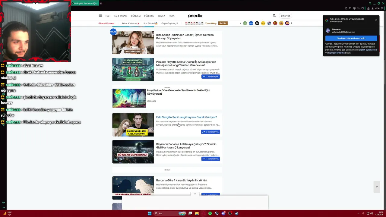Click the 'RÜYALAR VE PSİKOLOJİ' thumbnail
This screenshot has height=217, width=386.
(133, 152)
